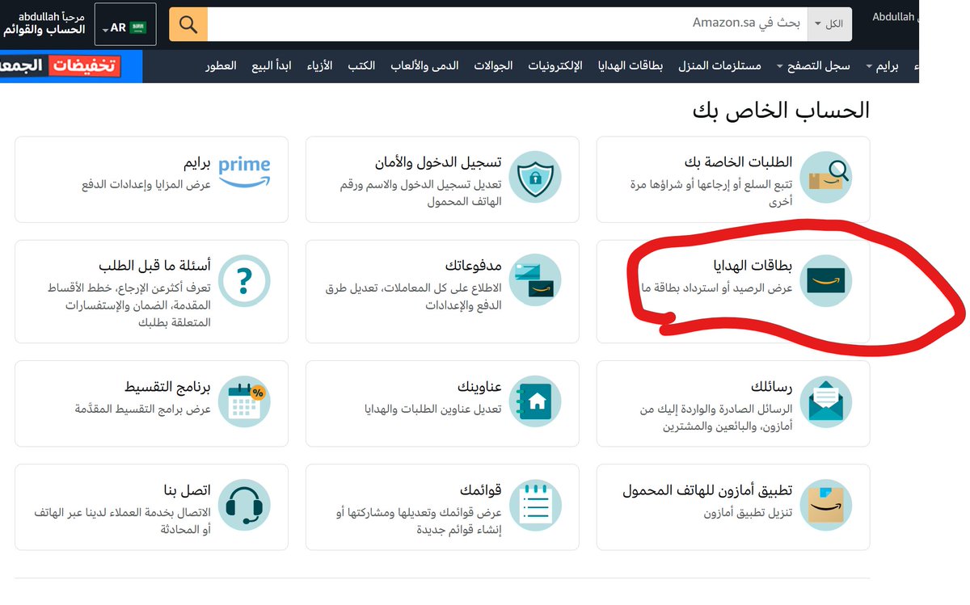Click the Amazon box icon for mobile app

coord(825,505)
